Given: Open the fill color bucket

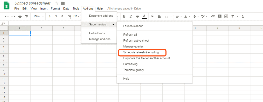Looking at the screenshot, I should click(153, 16).
